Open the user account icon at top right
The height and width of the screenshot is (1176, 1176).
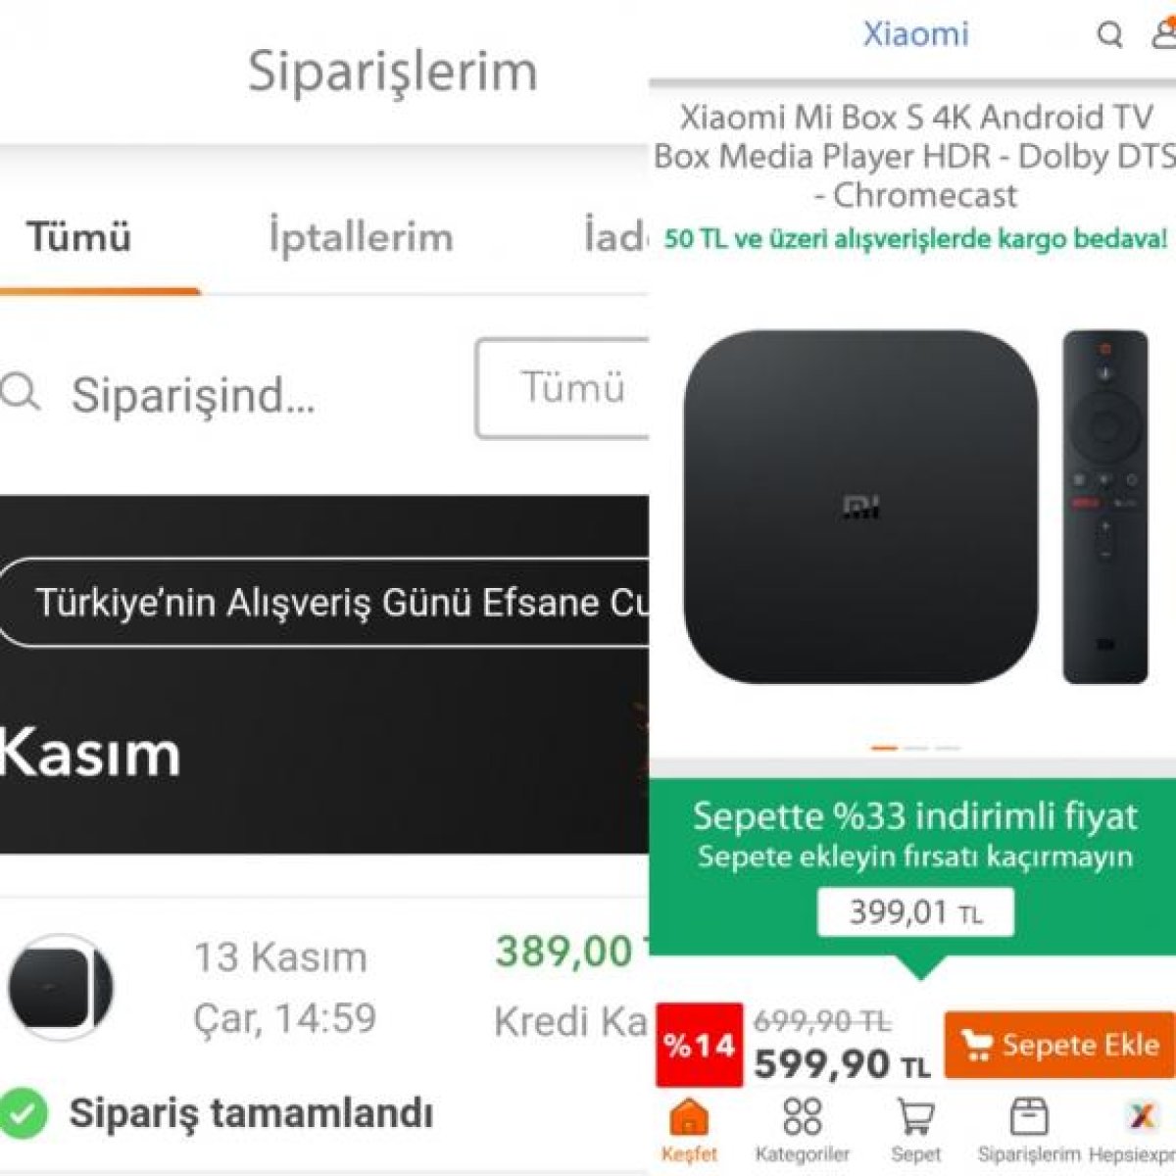point(1163,33)
